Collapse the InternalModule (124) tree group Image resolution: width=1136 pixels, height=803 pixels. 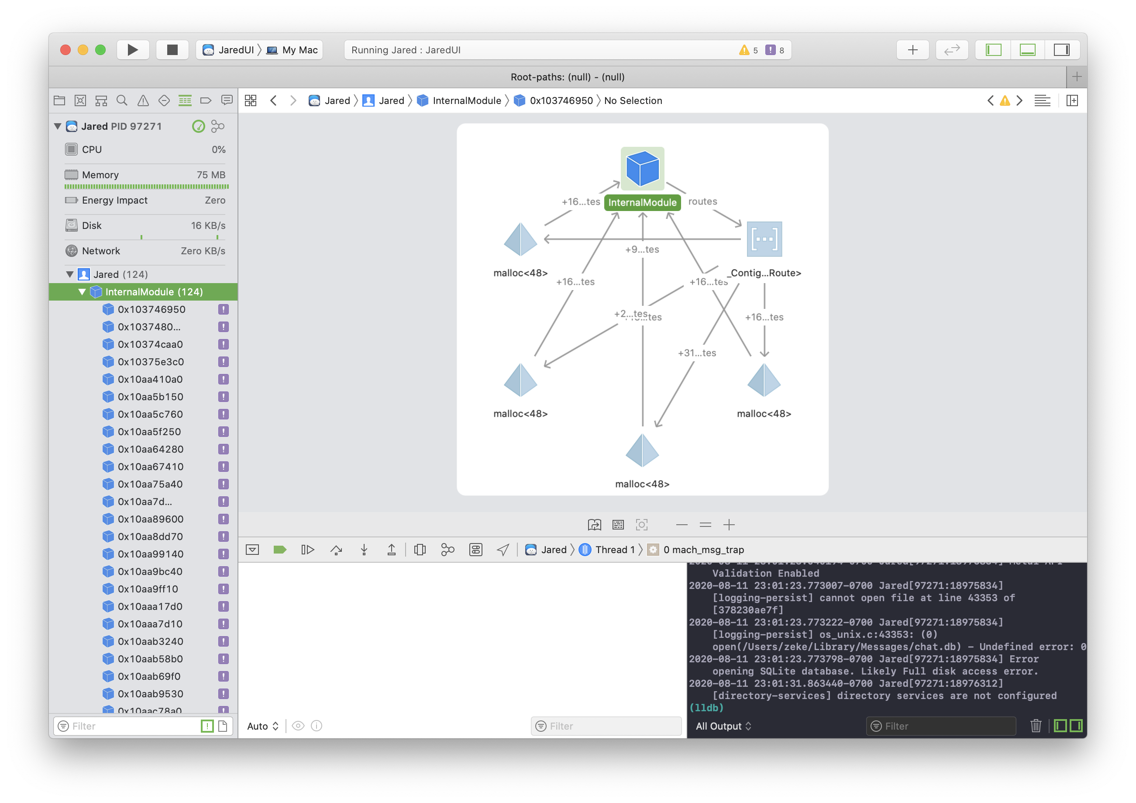pyautogui.click(x=82, y=292)
